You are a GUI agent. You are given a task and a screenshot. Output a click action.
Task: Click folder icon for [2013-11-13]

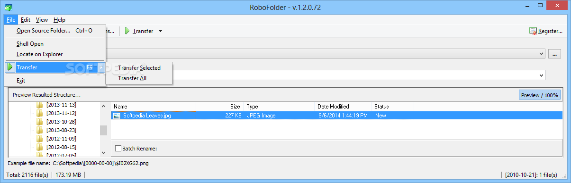coord(40,105)
